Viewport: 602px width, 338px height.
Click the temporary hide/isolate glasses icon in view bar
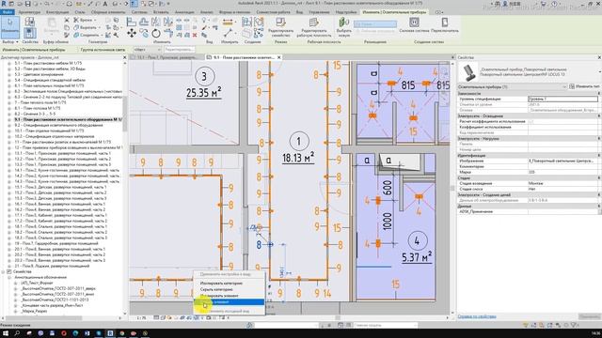point(197,317)
